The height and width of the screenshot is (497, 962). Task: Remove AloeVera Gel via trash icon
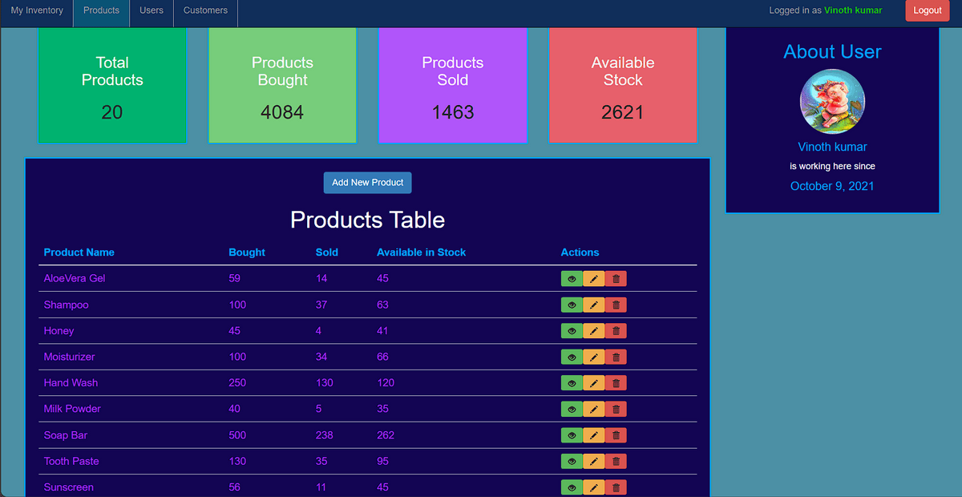point(616,279)
